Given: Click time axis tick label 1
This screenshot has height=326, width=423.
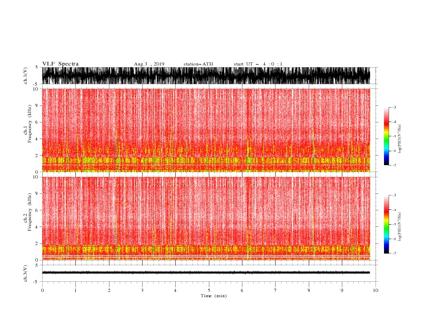Looking at the screenshot, I should point(75,290).
